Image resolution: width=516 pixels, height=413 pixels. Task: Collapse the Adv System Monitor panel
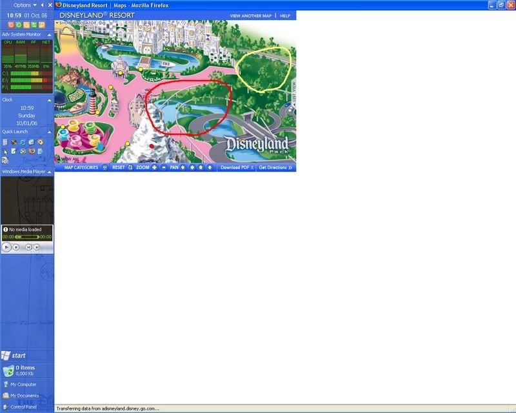[x=50, y=35]
